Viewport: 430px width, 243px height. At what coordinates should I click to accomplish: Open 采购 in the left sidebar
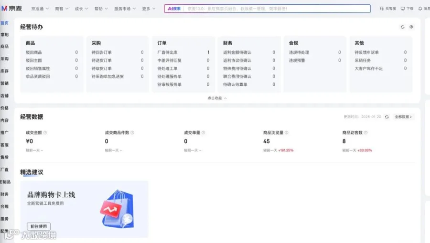coord(4,59)
